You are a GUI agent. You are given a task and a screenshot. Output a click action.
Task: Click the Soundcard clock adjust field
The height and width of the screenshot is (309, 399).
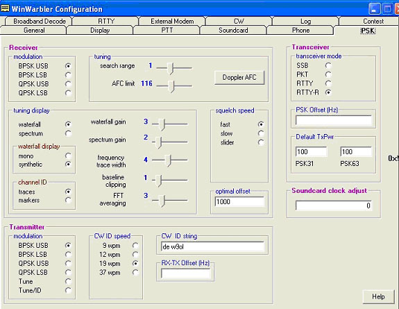coord(334,206)
